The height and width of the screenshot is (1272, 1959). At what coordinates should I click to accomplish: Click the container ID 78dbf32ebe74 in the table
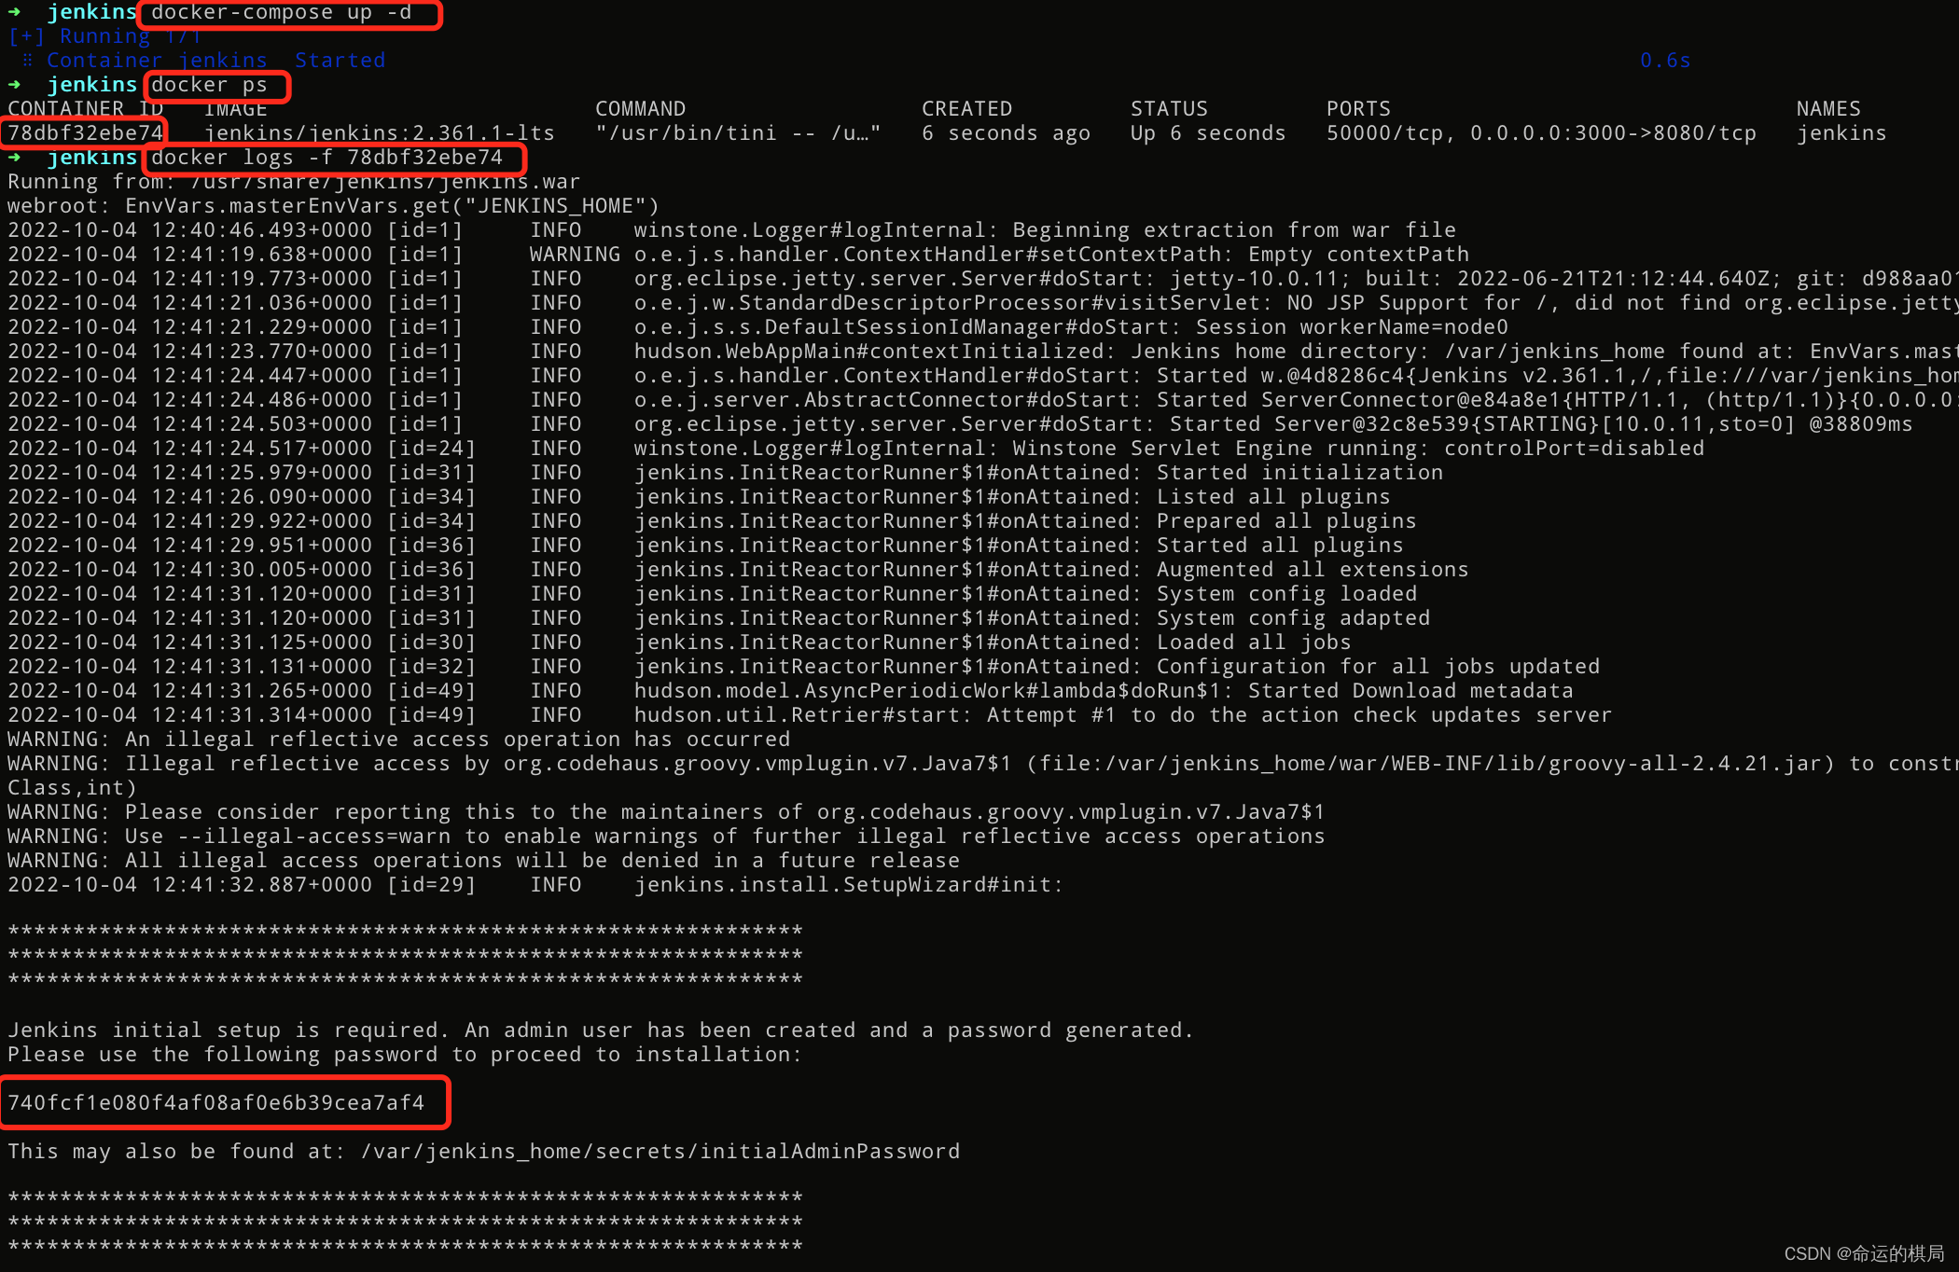pyautogui.click(x=85, y=133)
